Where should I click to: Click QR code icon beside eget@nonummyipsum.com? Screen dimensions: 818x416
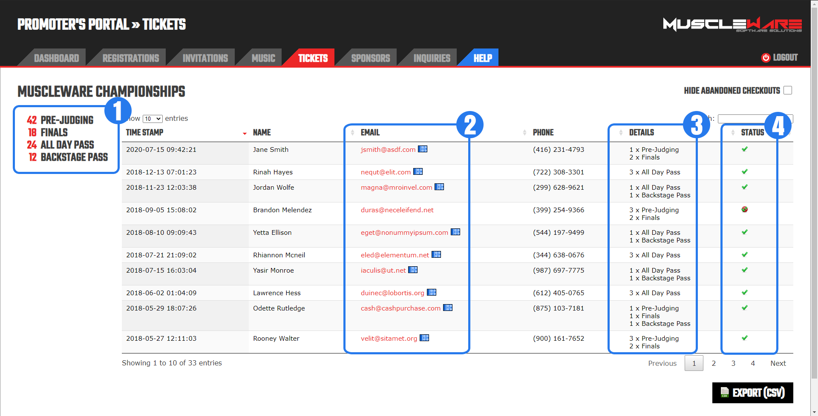pos(455,232)
